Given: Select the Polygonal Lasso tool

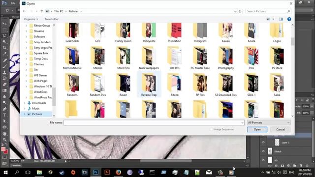Looking at the screenshot, I should click(4, 36).
